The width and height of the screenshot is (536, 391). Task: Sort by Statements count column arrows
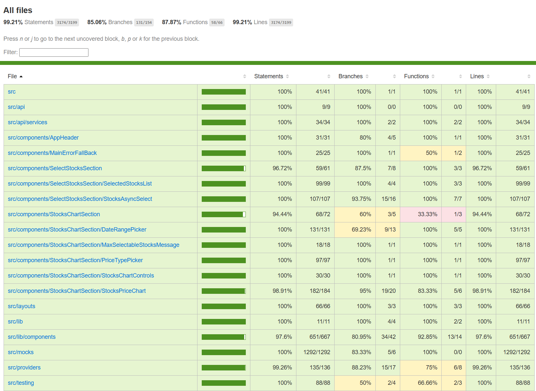pyautogui.click(x=329, y=76)
